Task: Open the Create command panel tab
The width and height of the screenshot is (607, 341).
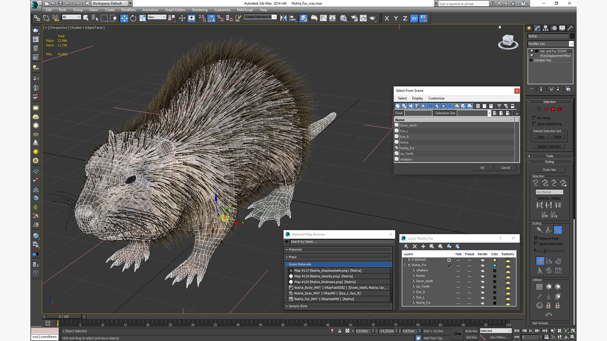Action: (529, 28)
